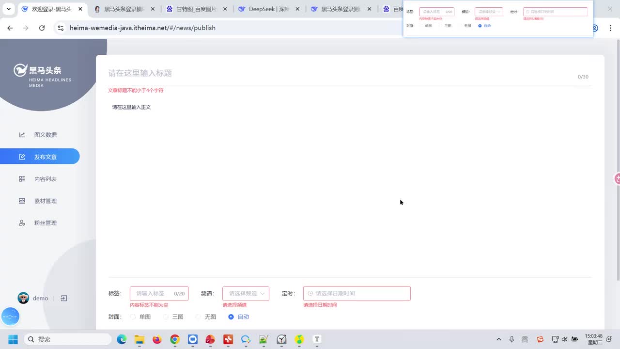Switch to the DeepSeek browser tab
Screen dimensions: 620x349
[x=269, y=9]
